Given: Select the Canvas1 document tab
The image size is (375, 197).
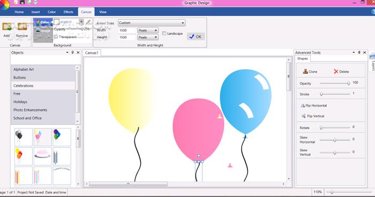Looking at the screenshot, I should 92,53.
